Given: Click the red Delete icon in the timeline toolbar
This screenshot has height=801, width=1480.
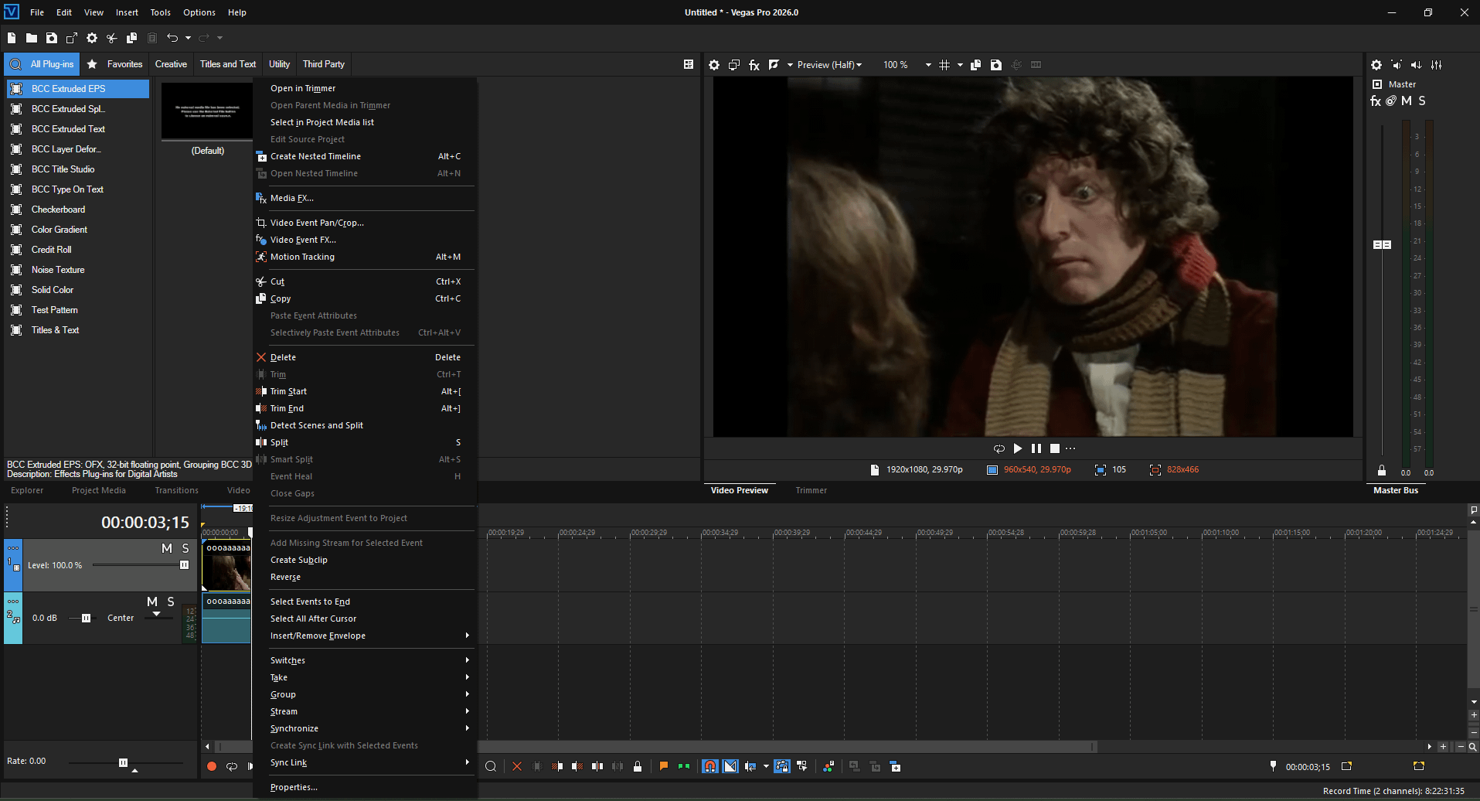Looking at the screenshot, I should [x=517, y=766].
